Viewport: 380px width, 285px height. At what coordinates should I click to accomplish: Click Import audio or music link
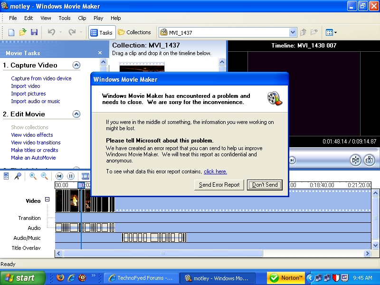click(35, 101)
